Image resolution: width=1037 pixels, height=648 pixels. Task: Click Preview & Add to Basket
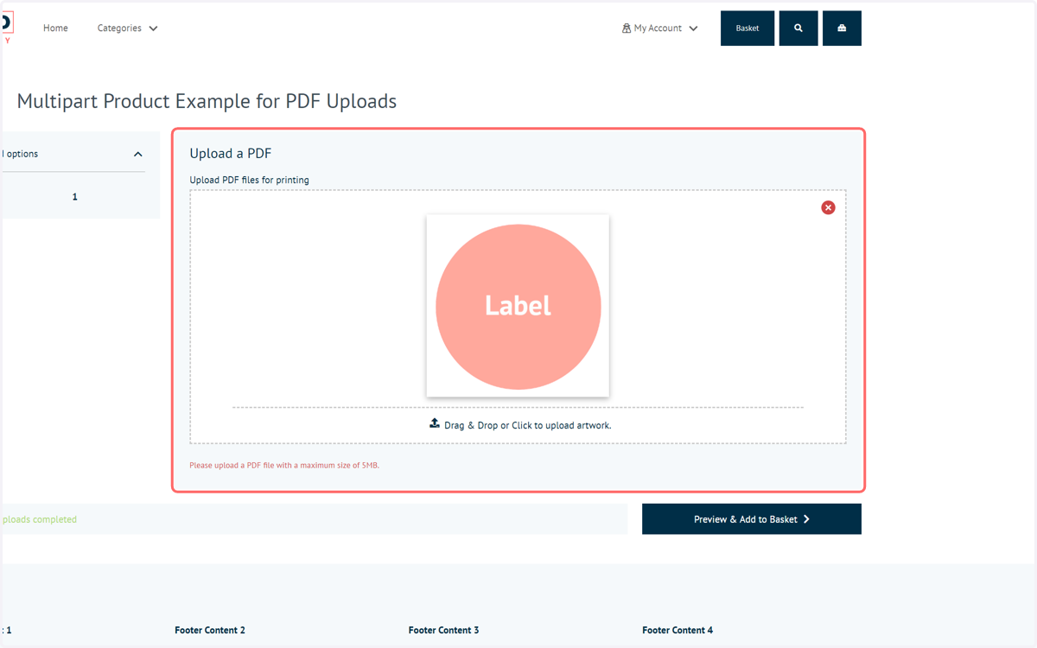tap(752, 519)
